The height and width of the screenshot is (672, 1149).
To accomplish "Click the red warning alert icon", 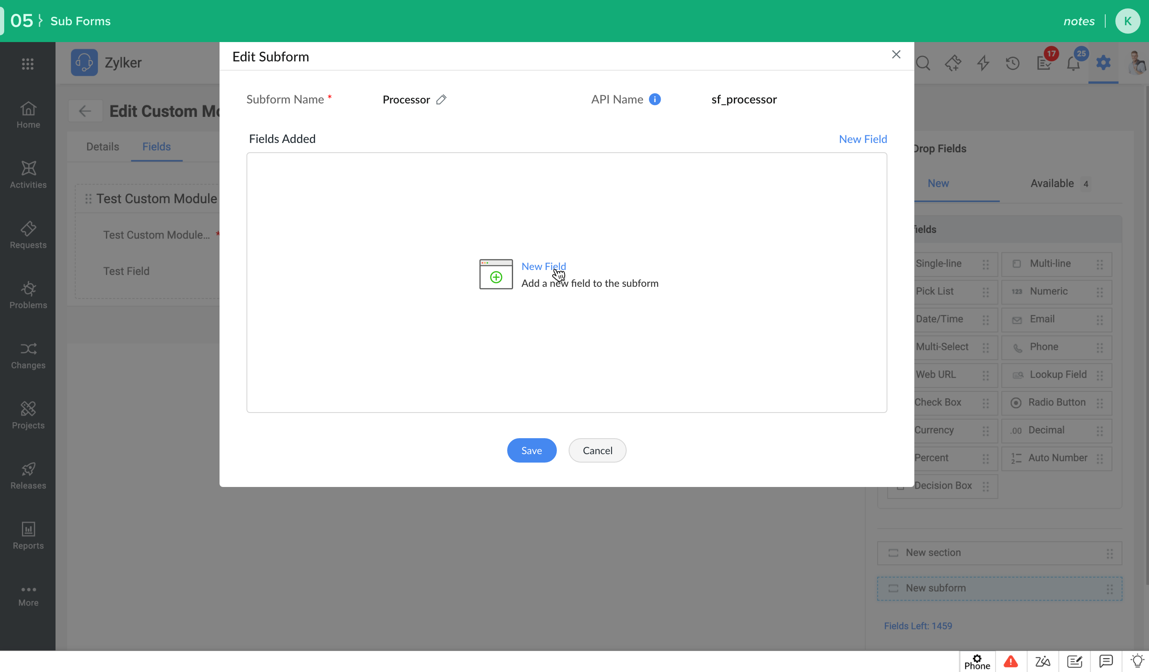I will pyautogui.click(x=1010, y=661).
